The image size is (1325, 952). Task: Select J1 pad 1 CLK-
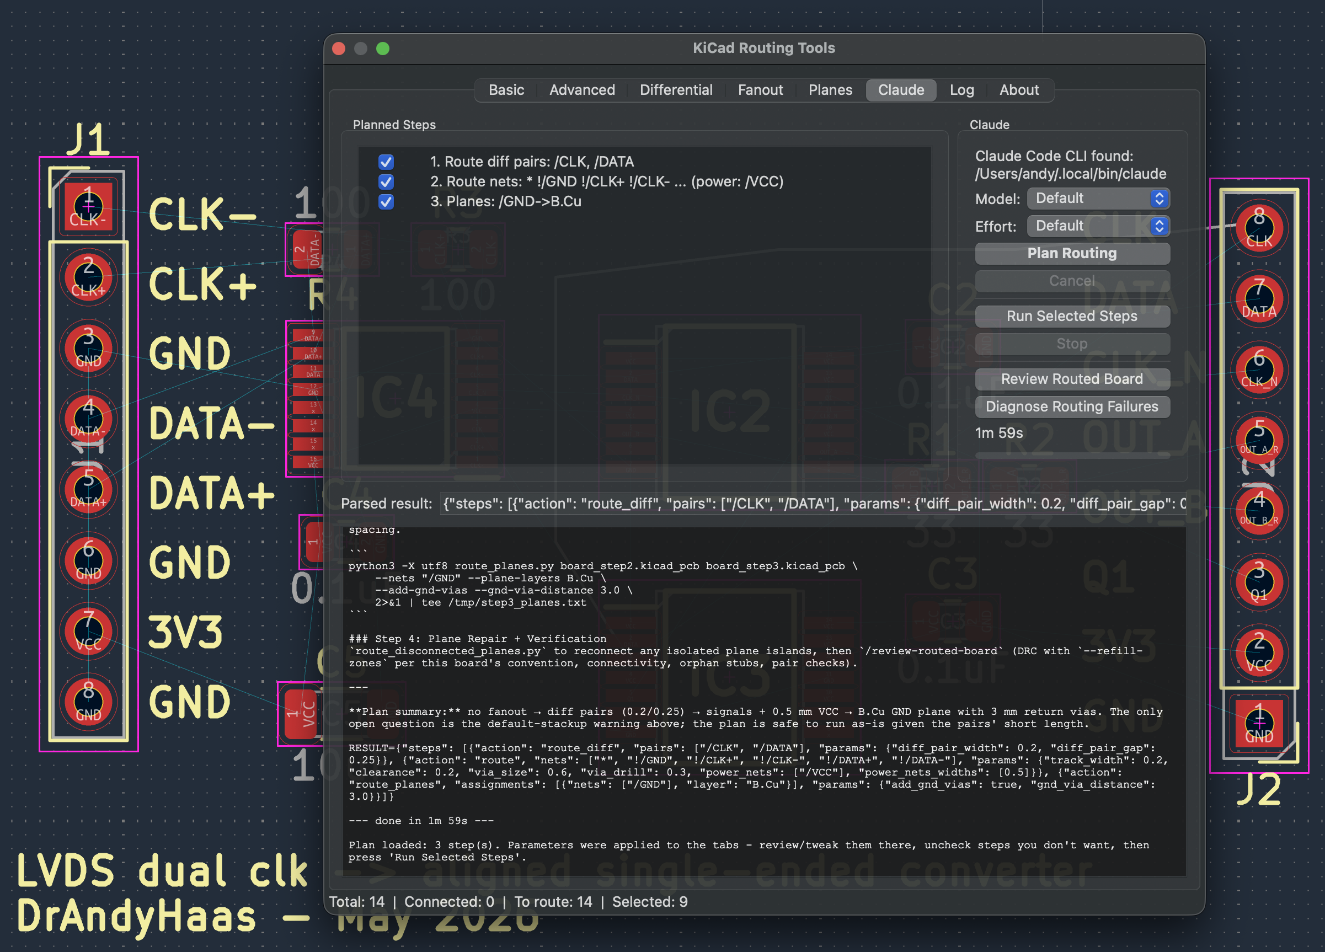(88, 207)
